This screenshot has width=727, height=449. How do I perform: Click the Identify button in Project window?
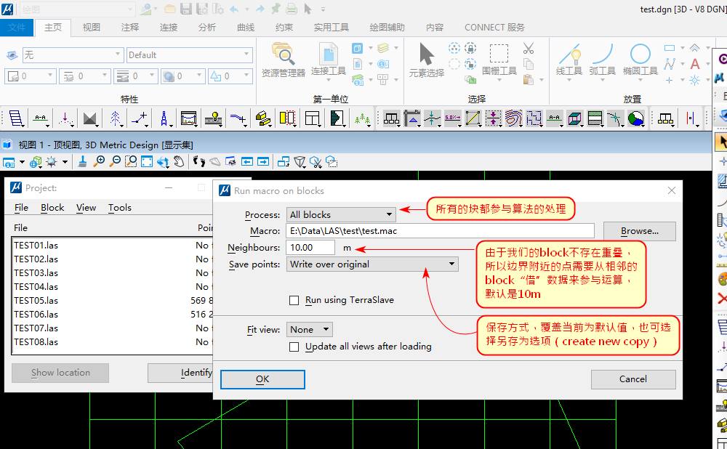(x=181, y=373)
